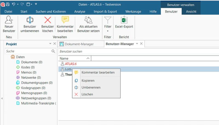Open the Projekt panel options dropdown
Screen dimensions: 219x125
coord(50,44)
